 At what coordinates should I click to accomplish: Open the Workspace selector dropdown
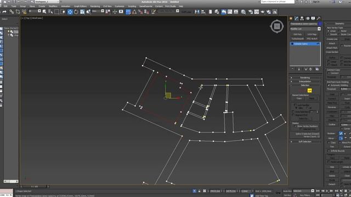(47, 2)
